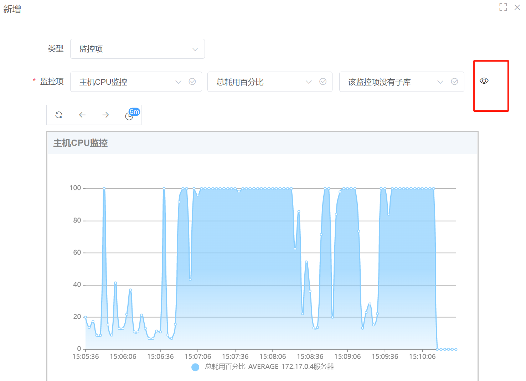The image size is (526, 381).
Task: Click the 60 y-axis label
Action: pos(77,252)
